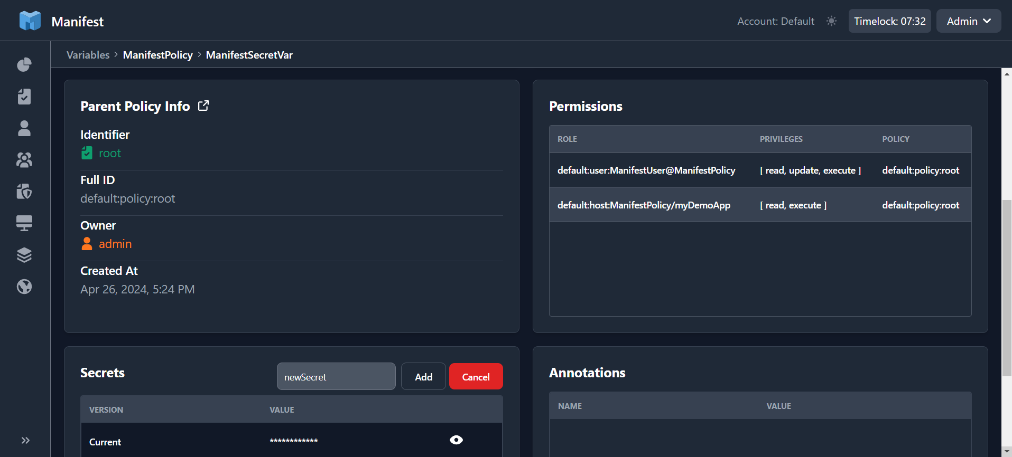Reveal the Current secret value with eye icon
1012x457 pixels.
(x=457, y=440)
